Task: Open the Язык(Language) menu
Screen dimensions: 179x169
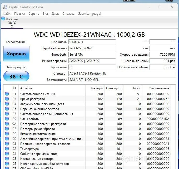Action: 89,14
